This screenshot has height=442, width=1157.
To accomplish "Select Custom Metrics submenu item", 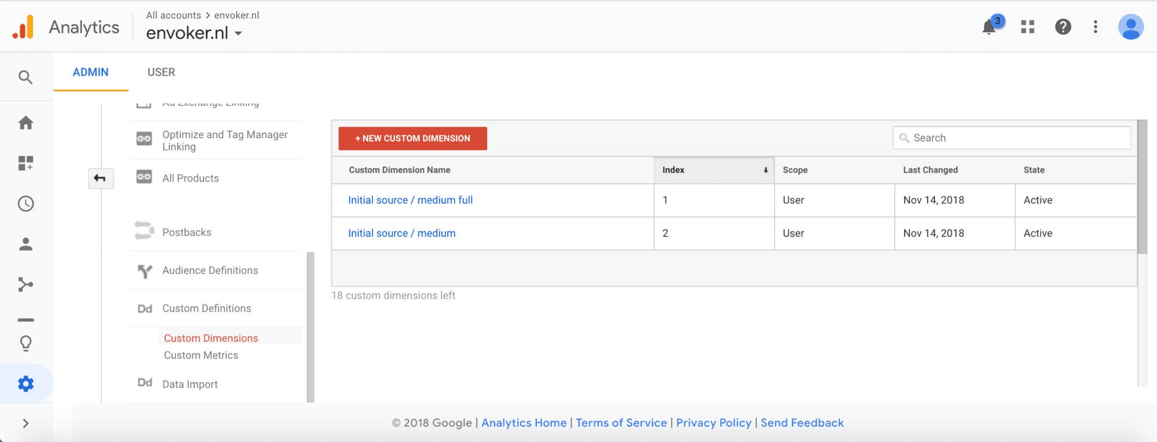I will [x=201, y=355].
